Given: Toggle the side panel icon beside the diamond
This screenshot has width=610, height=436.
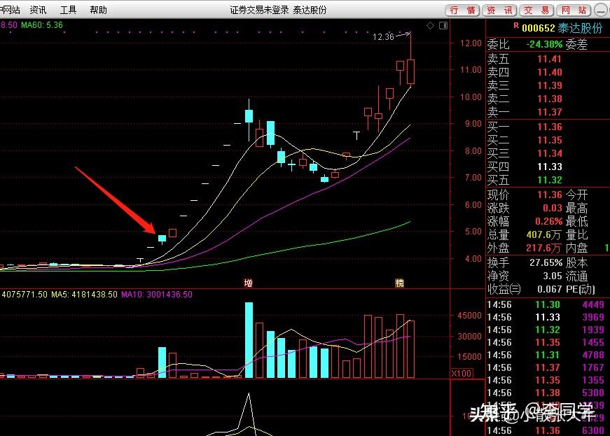Looking at the screenshot, I should [443, 26].
